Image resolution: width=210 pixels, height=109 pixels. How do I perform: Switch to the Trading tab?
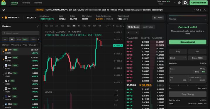[14, 3]
